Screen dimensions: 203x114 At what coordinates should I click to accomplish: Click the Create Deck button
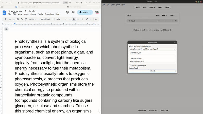[153, 110]
